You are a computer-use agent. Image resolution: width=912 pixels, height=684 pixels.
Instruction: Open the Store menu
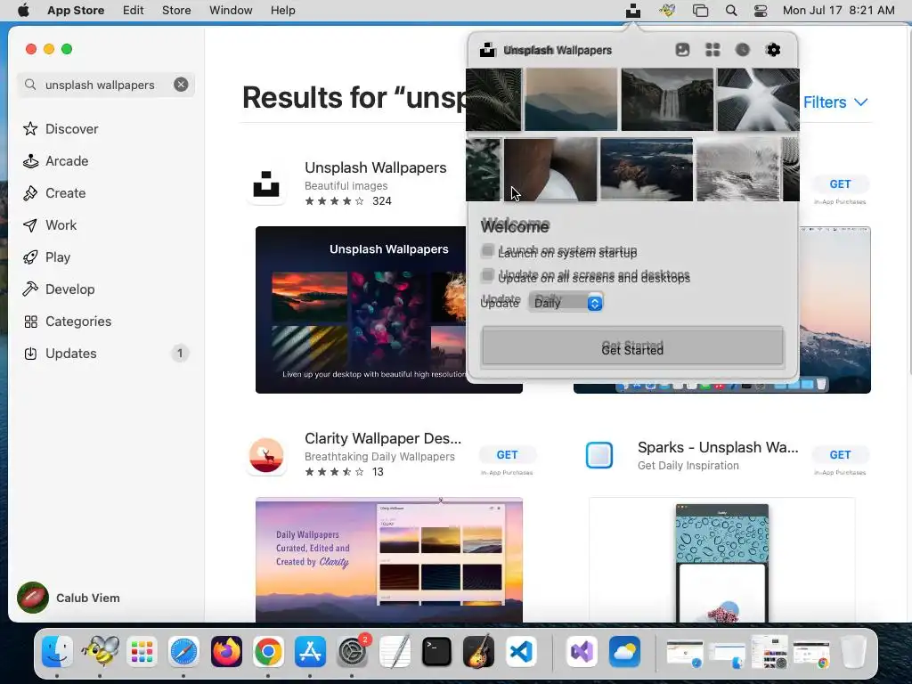pyautogui.click(x=176, y=11)
